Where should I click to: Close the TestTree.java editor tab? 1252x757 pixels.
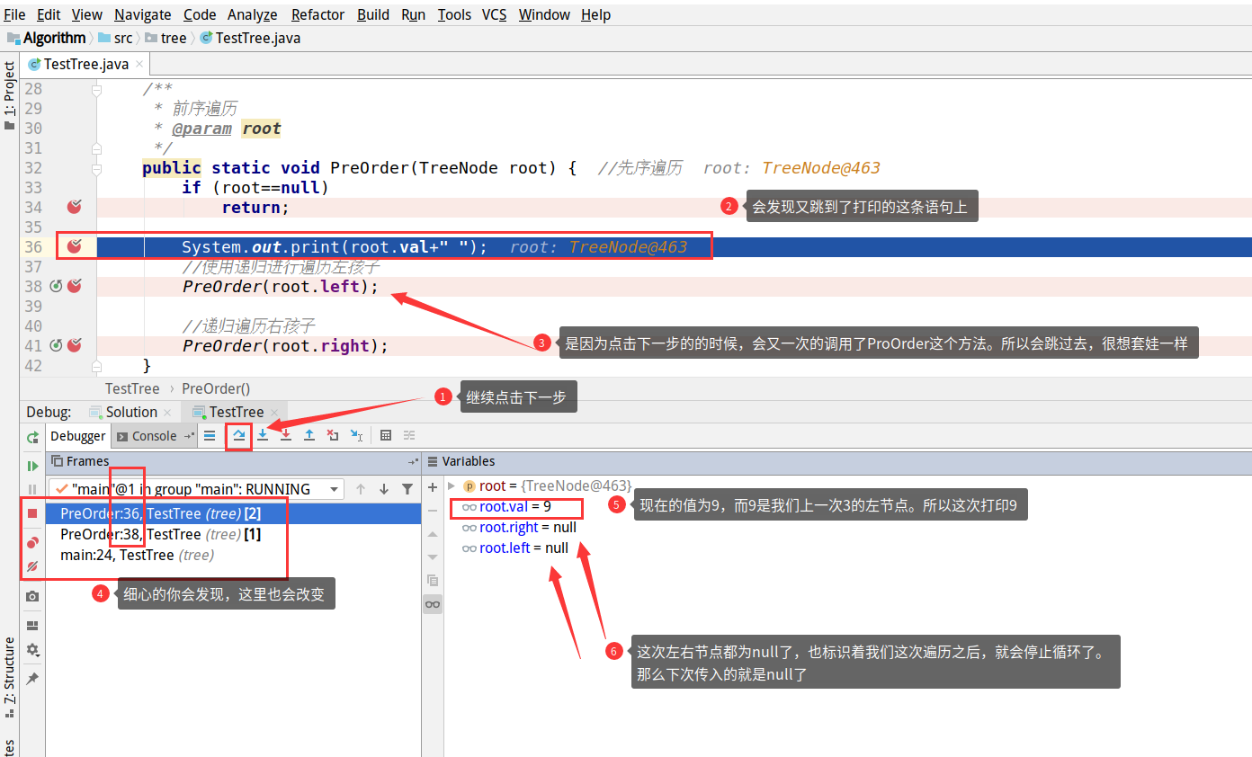(x=139, y=65)
